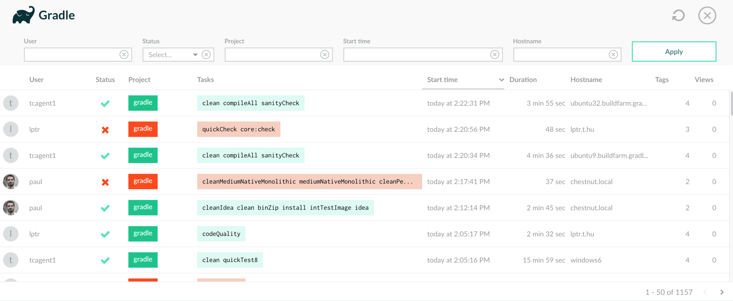733x301 pixels.
Task: Clear the Start time filter field
Action: click(494, 55)
